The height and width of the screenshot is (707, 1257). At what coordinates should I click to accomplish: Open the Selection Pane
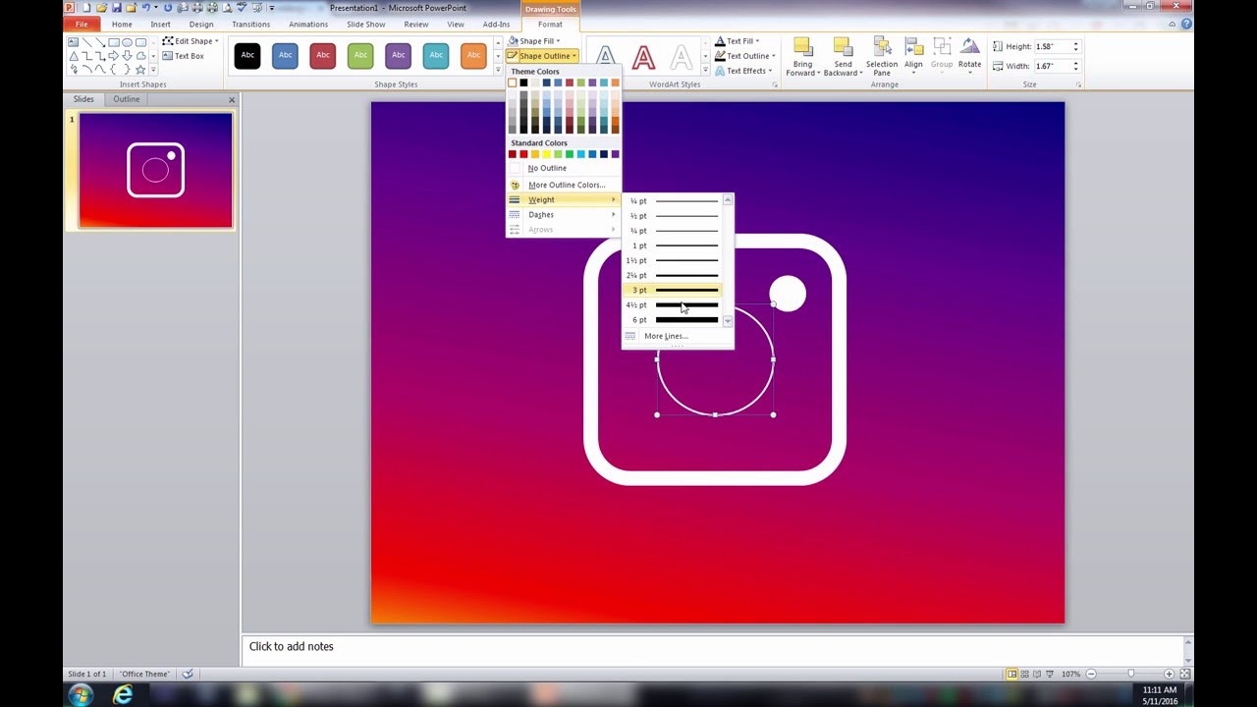click(881, 57)
